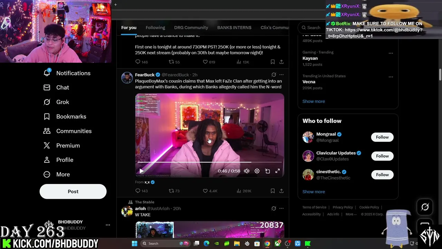Expand the video to fullscreen
The height and width of the screenshot is (249, 442).
[277, 171]
